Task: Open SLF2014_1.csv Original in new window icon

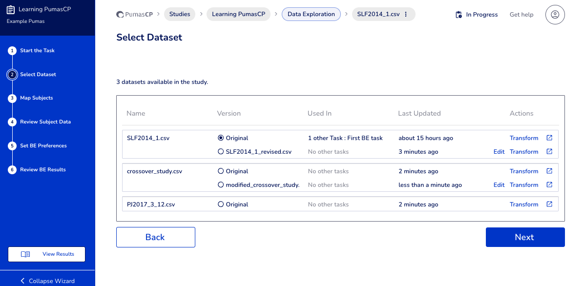Action: point(549,138)
